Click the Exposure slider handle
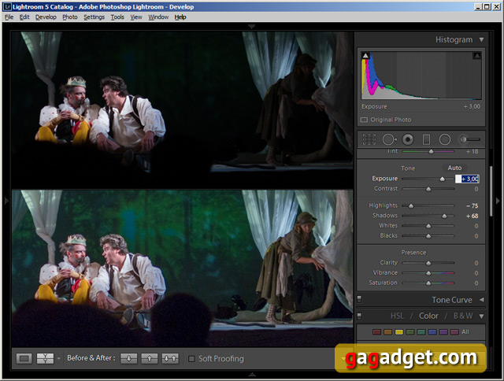 coord(443,179)
